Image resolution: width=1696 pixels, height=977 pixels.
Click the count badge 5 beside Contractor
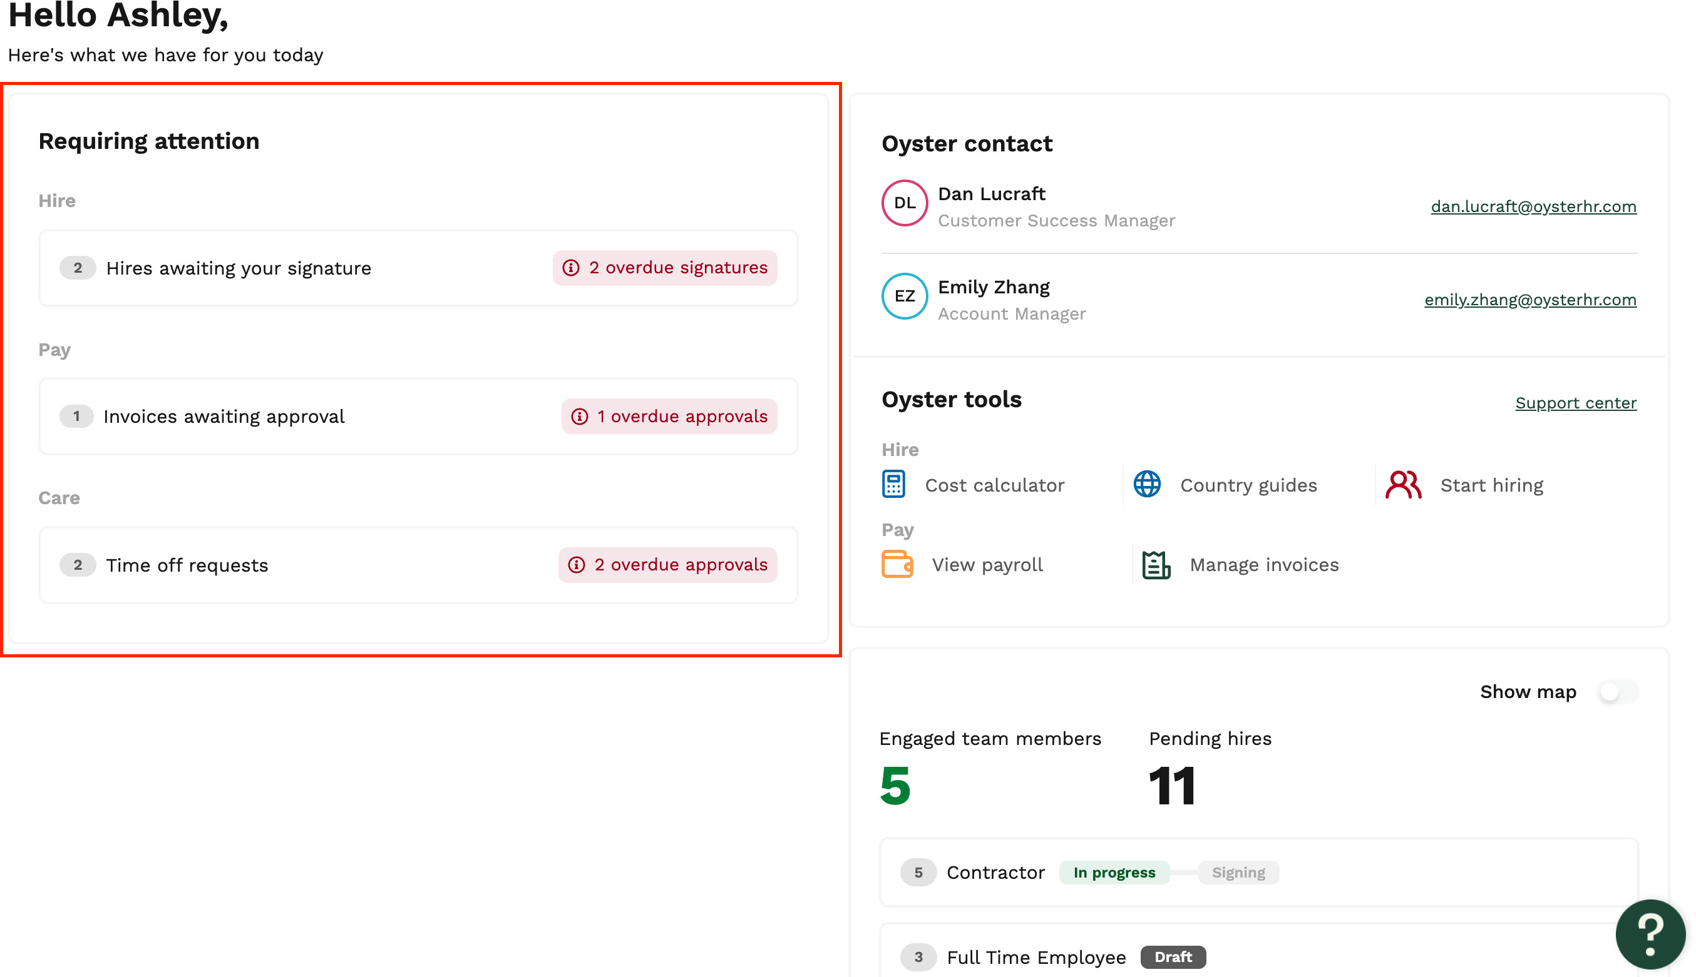pos(918,873)
